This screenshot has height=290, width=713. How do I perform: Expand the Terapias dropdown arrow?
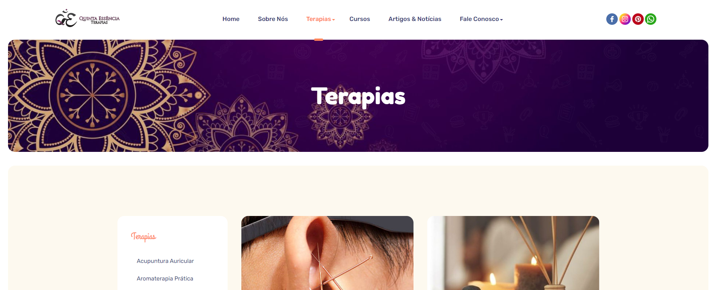click(x=334, y=19)
